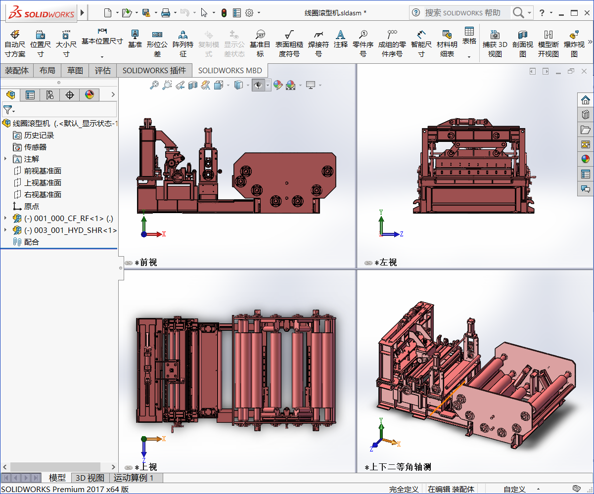The image size is (594, 494).
Task: Open the ConfigurationManager panel tab
Action: point(50,95)
